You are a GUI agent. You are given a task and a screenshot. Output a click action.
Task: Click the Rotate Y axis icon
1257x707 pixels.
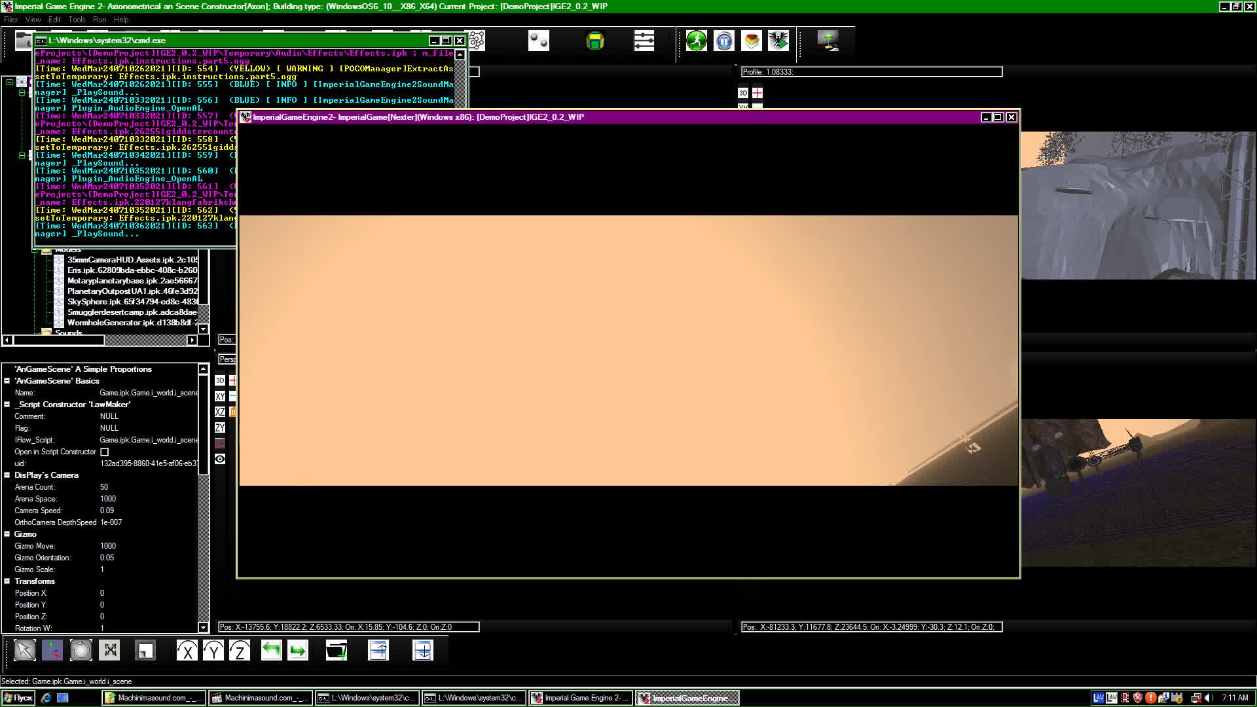tap(213, 650)
